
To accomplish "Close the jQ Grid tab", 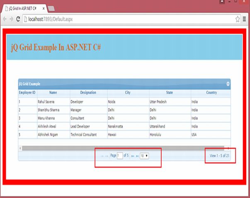I will [x=44, y=8].
